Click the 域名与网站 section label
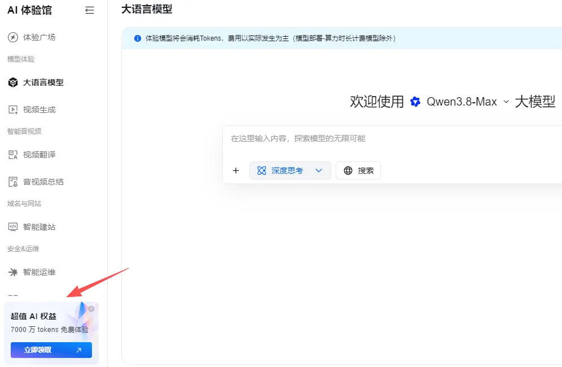This screenshot has width=562, height=367. [24, 204]
